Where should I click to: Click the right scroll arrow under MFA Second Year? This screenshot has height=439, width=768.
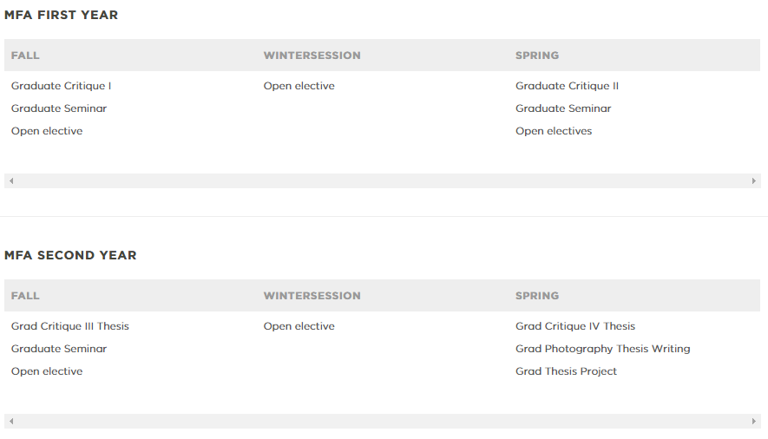[754, 422]
